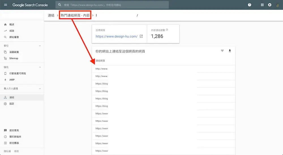Click the 條款 terms link
Screen dimensions: 283x155
[16, 151]
